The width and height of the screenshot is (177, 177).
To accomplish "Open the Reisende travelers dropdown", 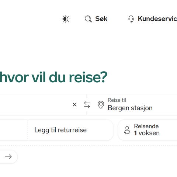I will point(147,130).
